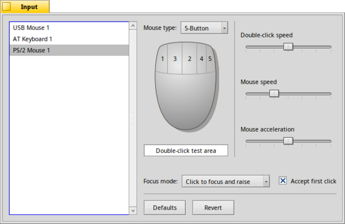345x224 pixels.
Task: Open the Focus mode dropdown
Action: tap(225, 181)
